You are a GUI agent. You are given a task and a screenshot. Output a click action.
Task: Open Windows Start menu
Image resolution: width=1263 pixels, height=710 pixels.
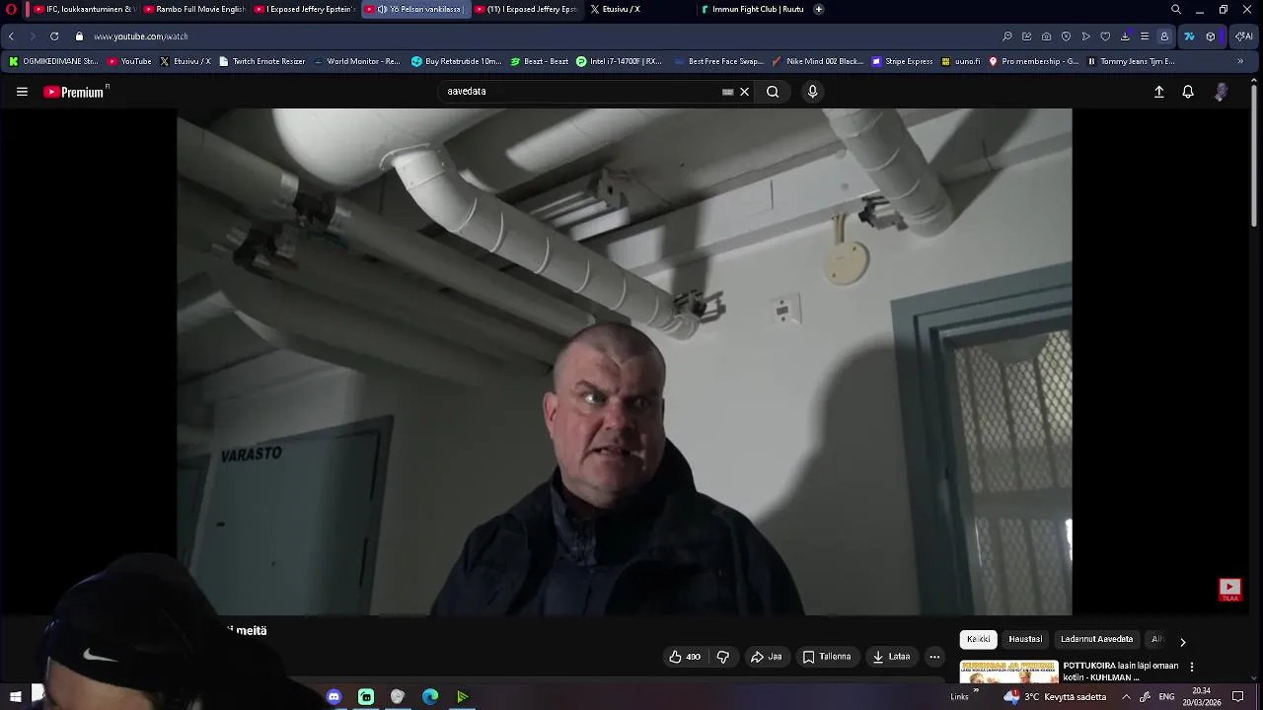click(15, 696)
